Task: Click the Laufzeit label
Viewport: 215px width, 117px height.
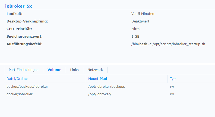Action: 14,14
